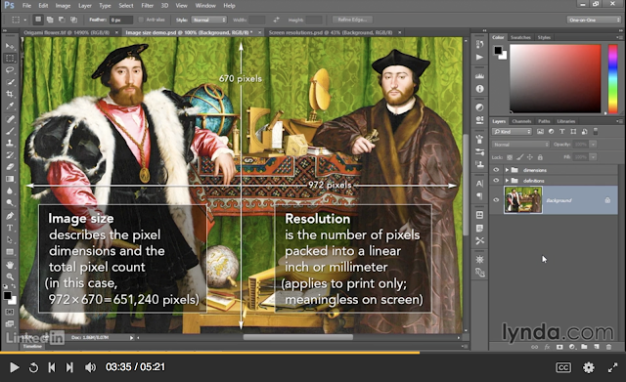Select the Crop tool
The image size is (626, 382).
[10, 94]
